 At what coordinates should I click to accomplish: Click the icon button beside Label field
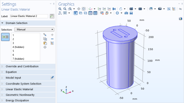pyautogui.click(x=52, y=16)
